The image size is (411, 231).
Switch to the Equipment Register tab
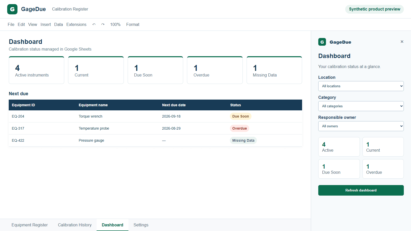[30, 225]
